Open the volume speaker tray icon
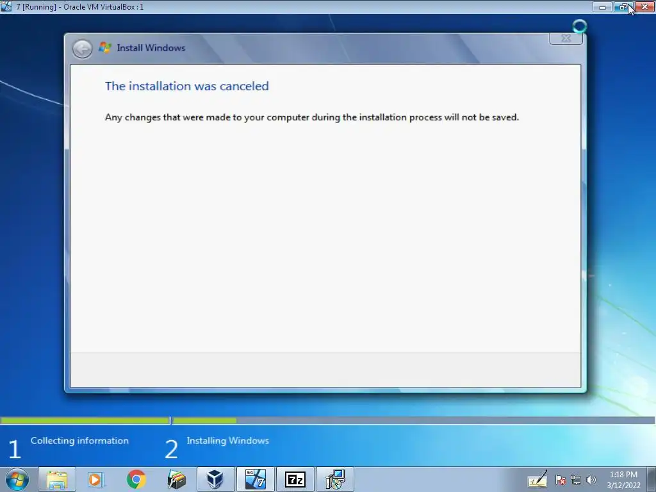 591,480
